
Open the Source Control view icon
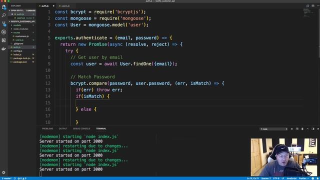point(3,23)
